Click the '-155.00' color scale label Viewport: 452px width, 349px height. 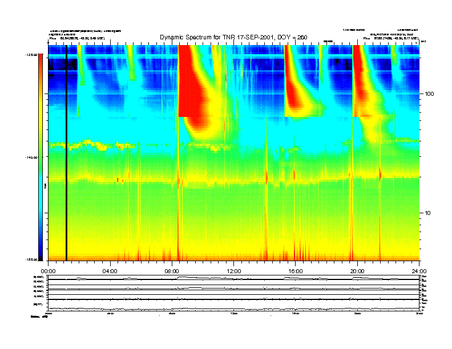(31, 259)
